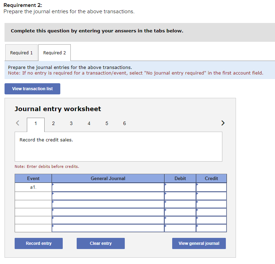Click the 'a1.' event cell
The height and width of the screenshot is (264, 275).
click(x=33, y=187)
